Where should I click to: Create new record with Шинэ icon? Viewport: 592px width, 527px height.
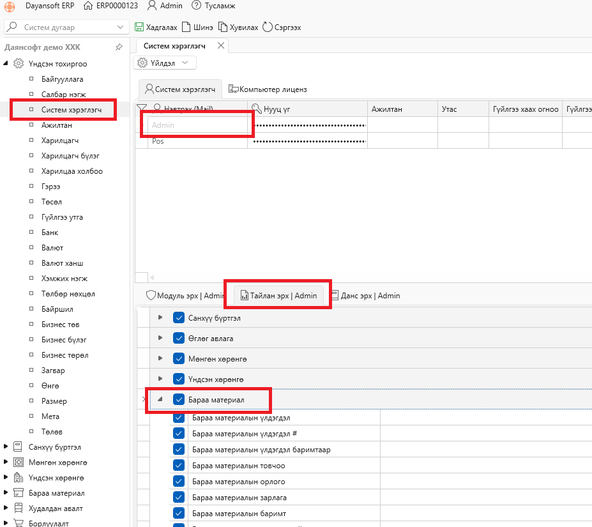coord(186,27)
